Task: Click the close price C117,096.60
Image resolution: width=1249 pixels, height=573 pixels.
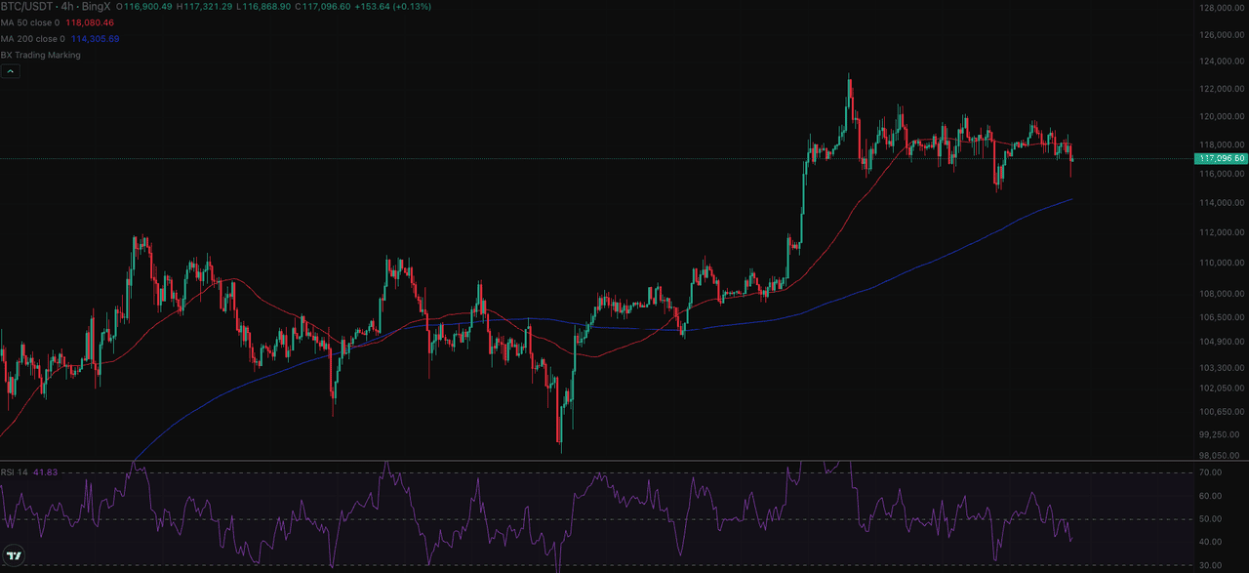Action: pyautogui.click(x=323, y=6)
